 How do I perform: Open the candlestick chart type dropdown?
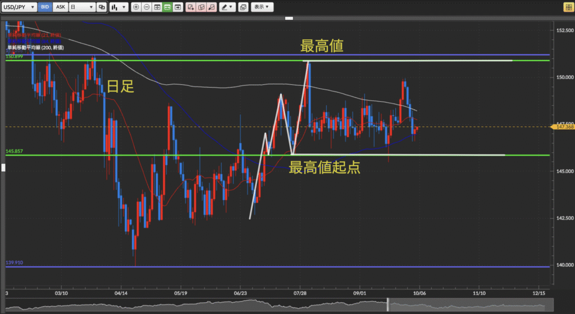click(x=118, y=7)
